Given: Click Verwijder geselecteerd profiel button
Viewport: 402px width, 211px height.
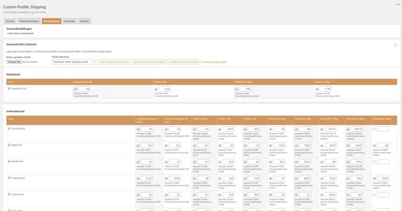Looking at the screenshot, I should point(184,61).
